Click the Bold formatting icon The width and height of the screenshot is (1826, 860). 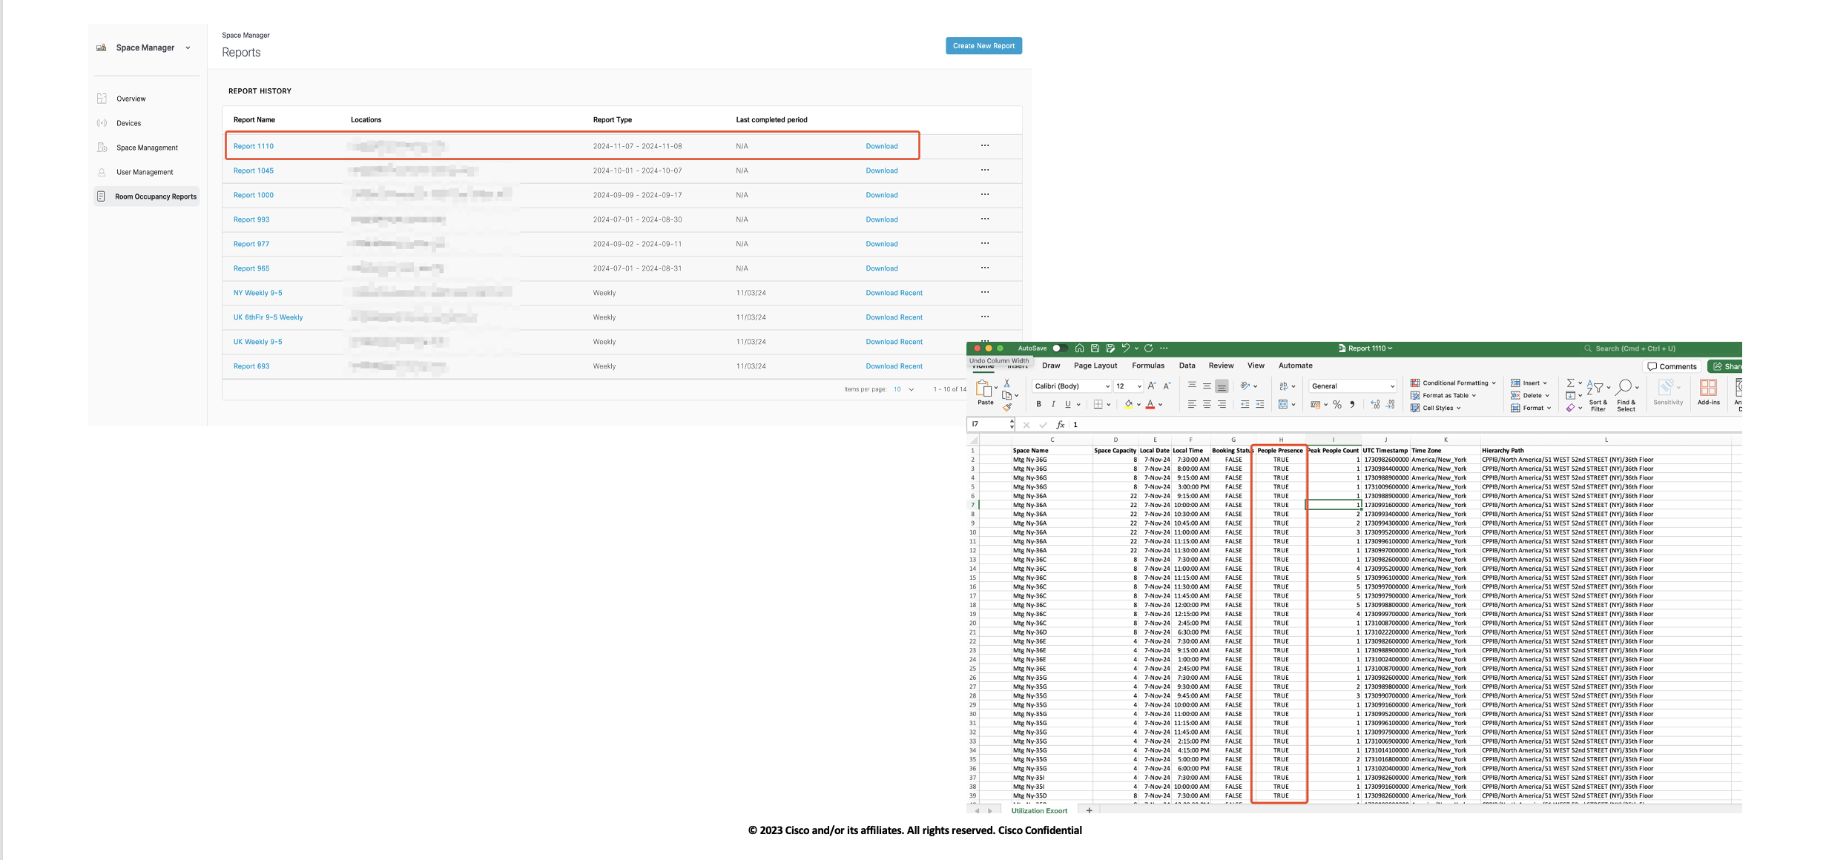pos(1038,405)
